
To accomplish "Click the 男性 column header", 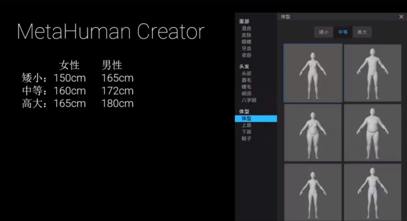I will pyautogui.click(x=112, y=65).
